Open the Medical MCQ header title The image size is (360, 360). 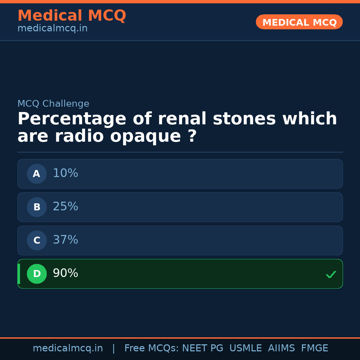point(72,16)
